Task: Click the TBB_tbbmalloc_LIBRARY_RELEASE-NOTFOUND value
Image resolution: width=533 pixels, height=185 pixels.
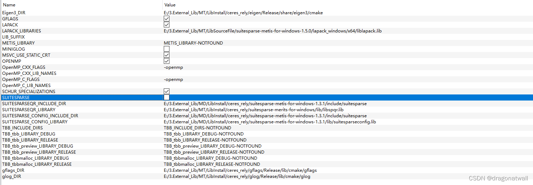Action: (x=212, y=164)
